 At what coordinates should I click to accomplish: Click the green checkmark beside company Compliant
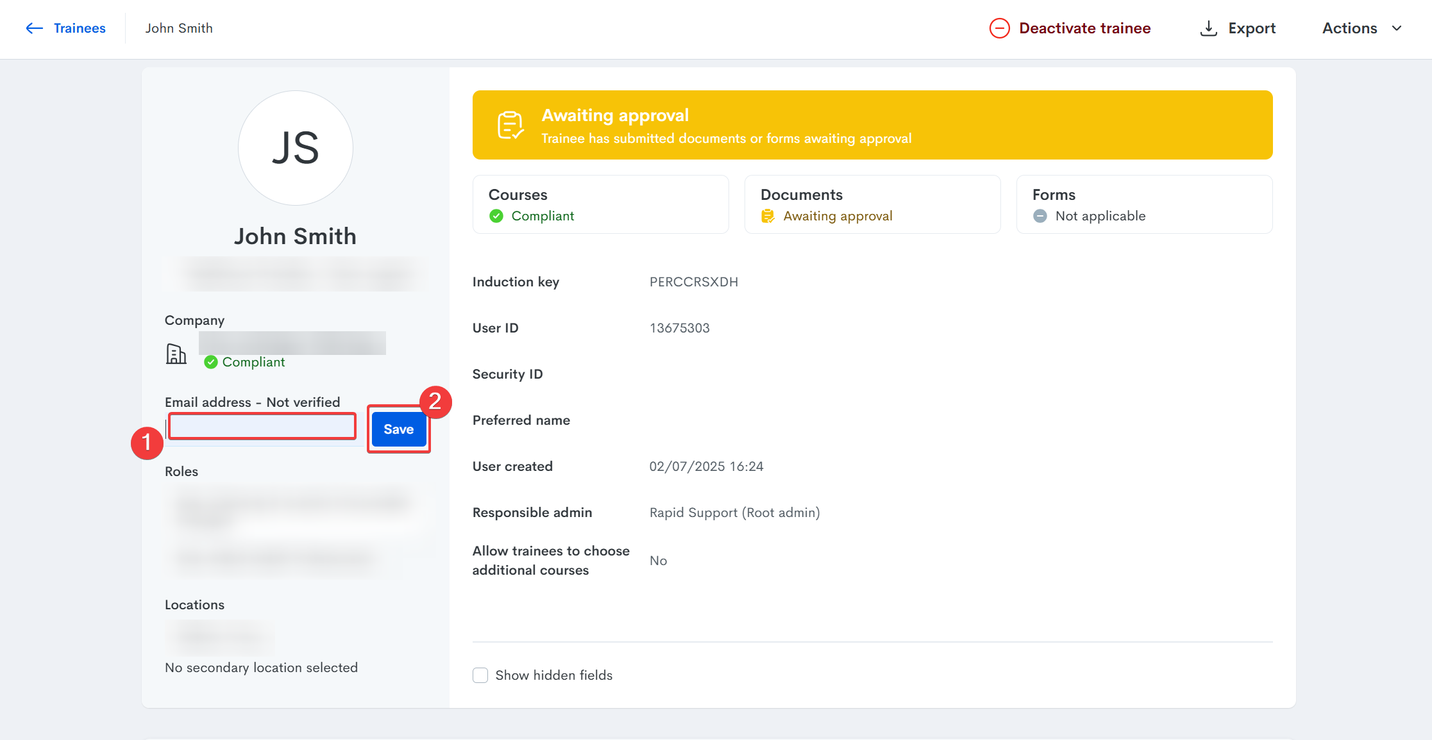[210, 362]
